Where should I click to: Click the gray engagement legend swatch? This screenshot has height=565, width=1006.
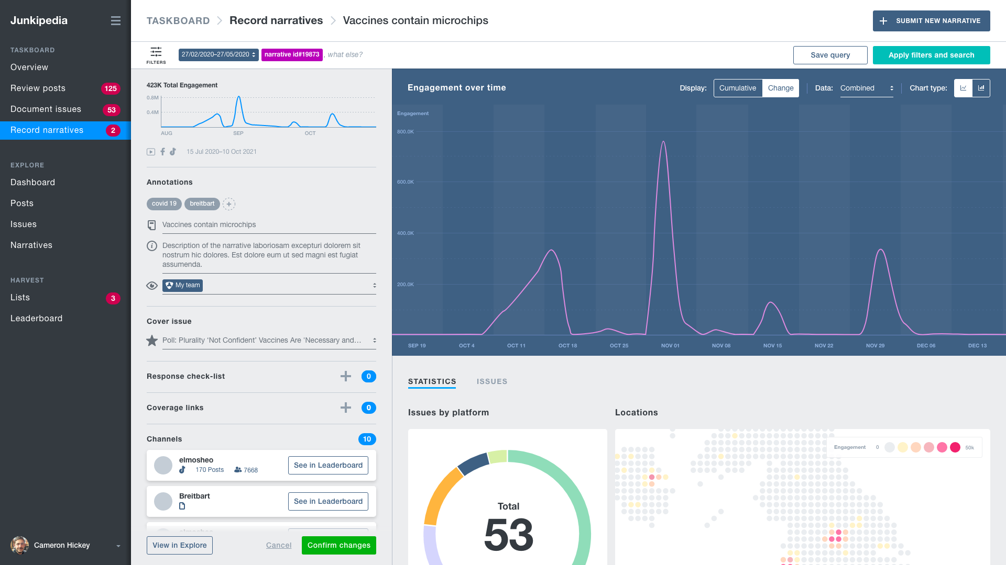point(890,447)
